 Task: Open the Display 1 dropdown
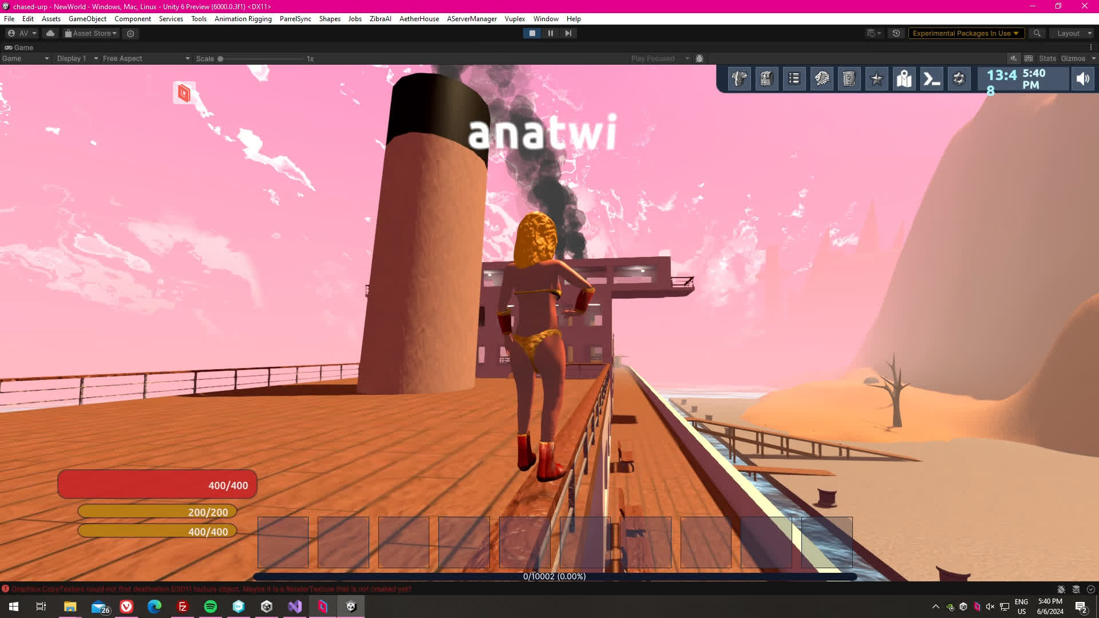pos(77,58)
